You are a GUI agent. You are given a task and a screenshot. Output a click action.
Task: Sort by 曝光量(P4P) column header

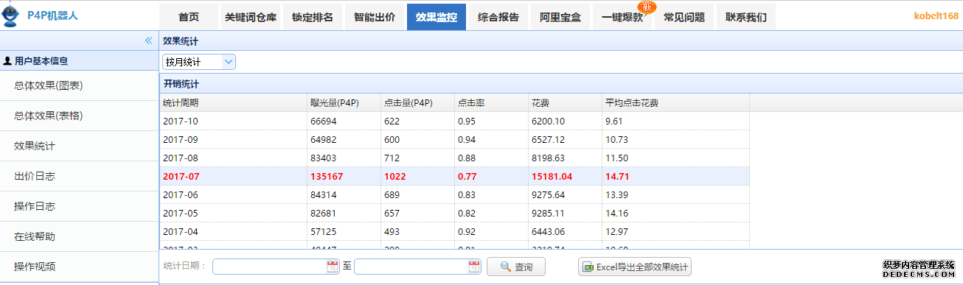click(344, 103)
